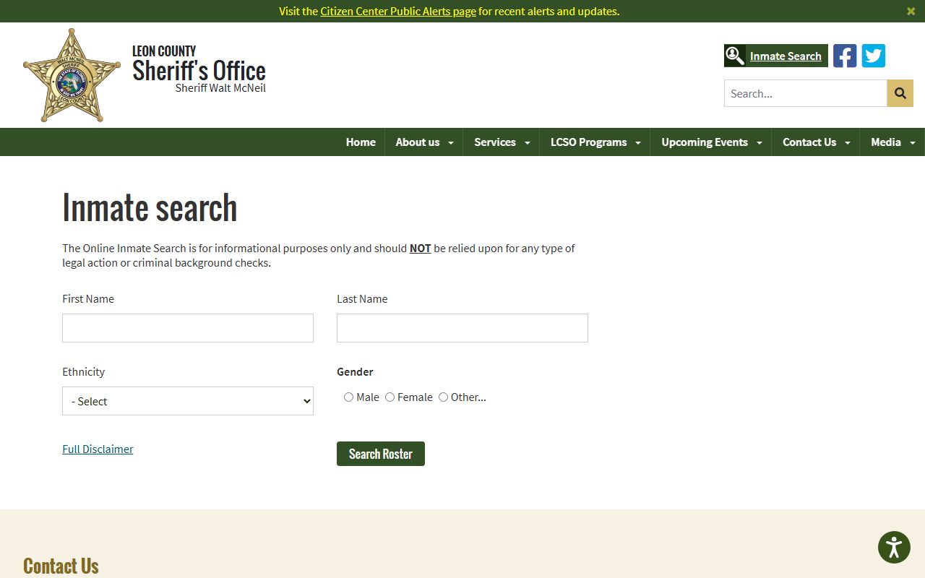Image resolution: width=925 pixels, height=578 pixels.
Task: Expand the Contact Us menu arrow
Action: (848, 143)
